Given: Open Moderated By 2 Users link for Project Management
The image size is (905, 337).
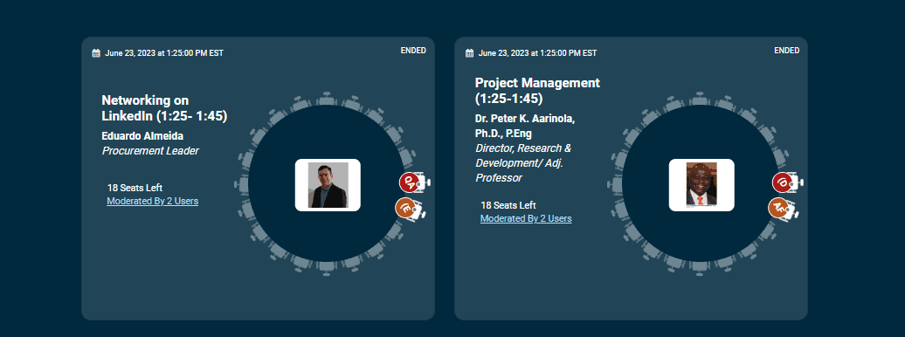Looking at the screenshot, I should [x=526, y=219].
